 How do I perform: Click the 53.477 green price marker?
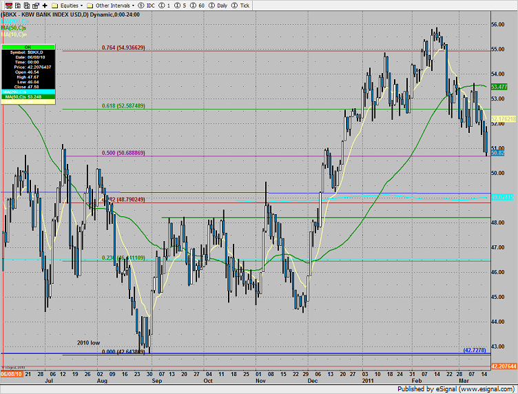tap(499, 87)
